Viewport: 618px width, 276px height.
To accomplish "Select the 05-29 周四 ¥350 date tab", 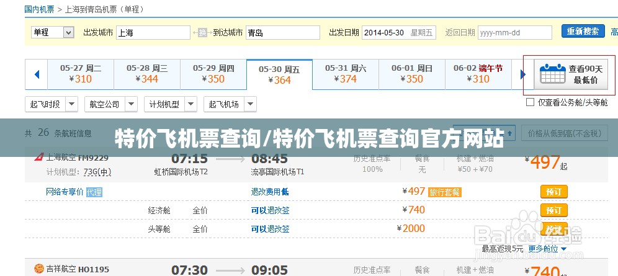I will 213,74.
